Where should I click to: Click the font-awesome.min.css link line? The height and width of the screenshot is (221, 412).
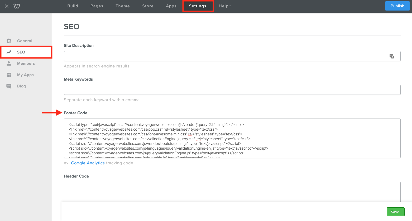(155, 134)
